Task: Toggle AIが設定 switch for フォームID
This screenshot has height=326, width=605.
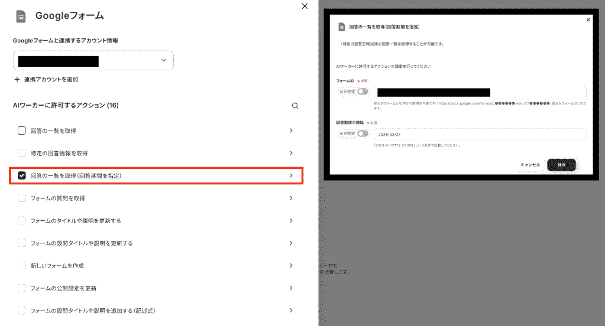Action: (x=363, y=92)
